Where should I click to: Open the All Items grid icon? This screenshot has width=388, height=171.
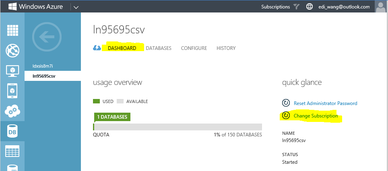click(12, 30)
